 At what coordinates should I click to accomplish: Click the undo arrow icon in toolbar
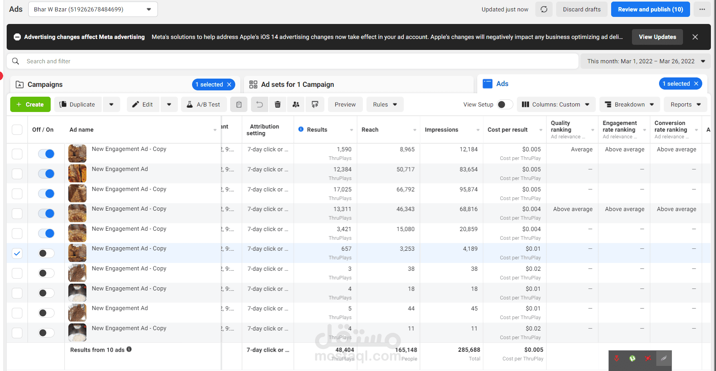coord(259,105)
